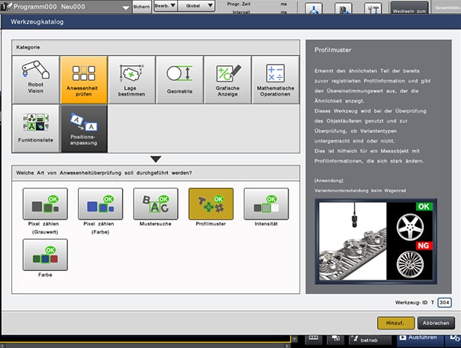The height and width of the screenshot is (348, 461).
Task: Open the Mathematische Operationen category
Action: click(x=275, y=78)
